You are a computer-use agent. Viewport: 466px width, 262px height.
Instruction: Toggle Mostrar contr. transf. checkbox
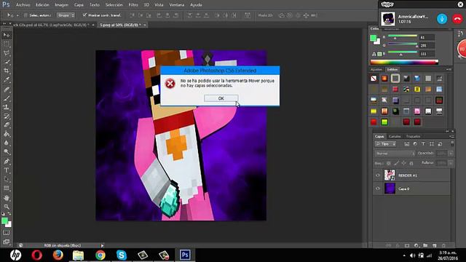coord(84,15)
